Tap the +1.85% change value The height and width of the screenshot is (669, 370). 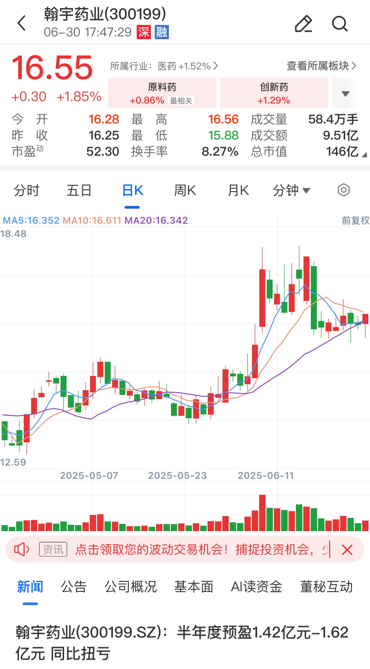point(79,96)
